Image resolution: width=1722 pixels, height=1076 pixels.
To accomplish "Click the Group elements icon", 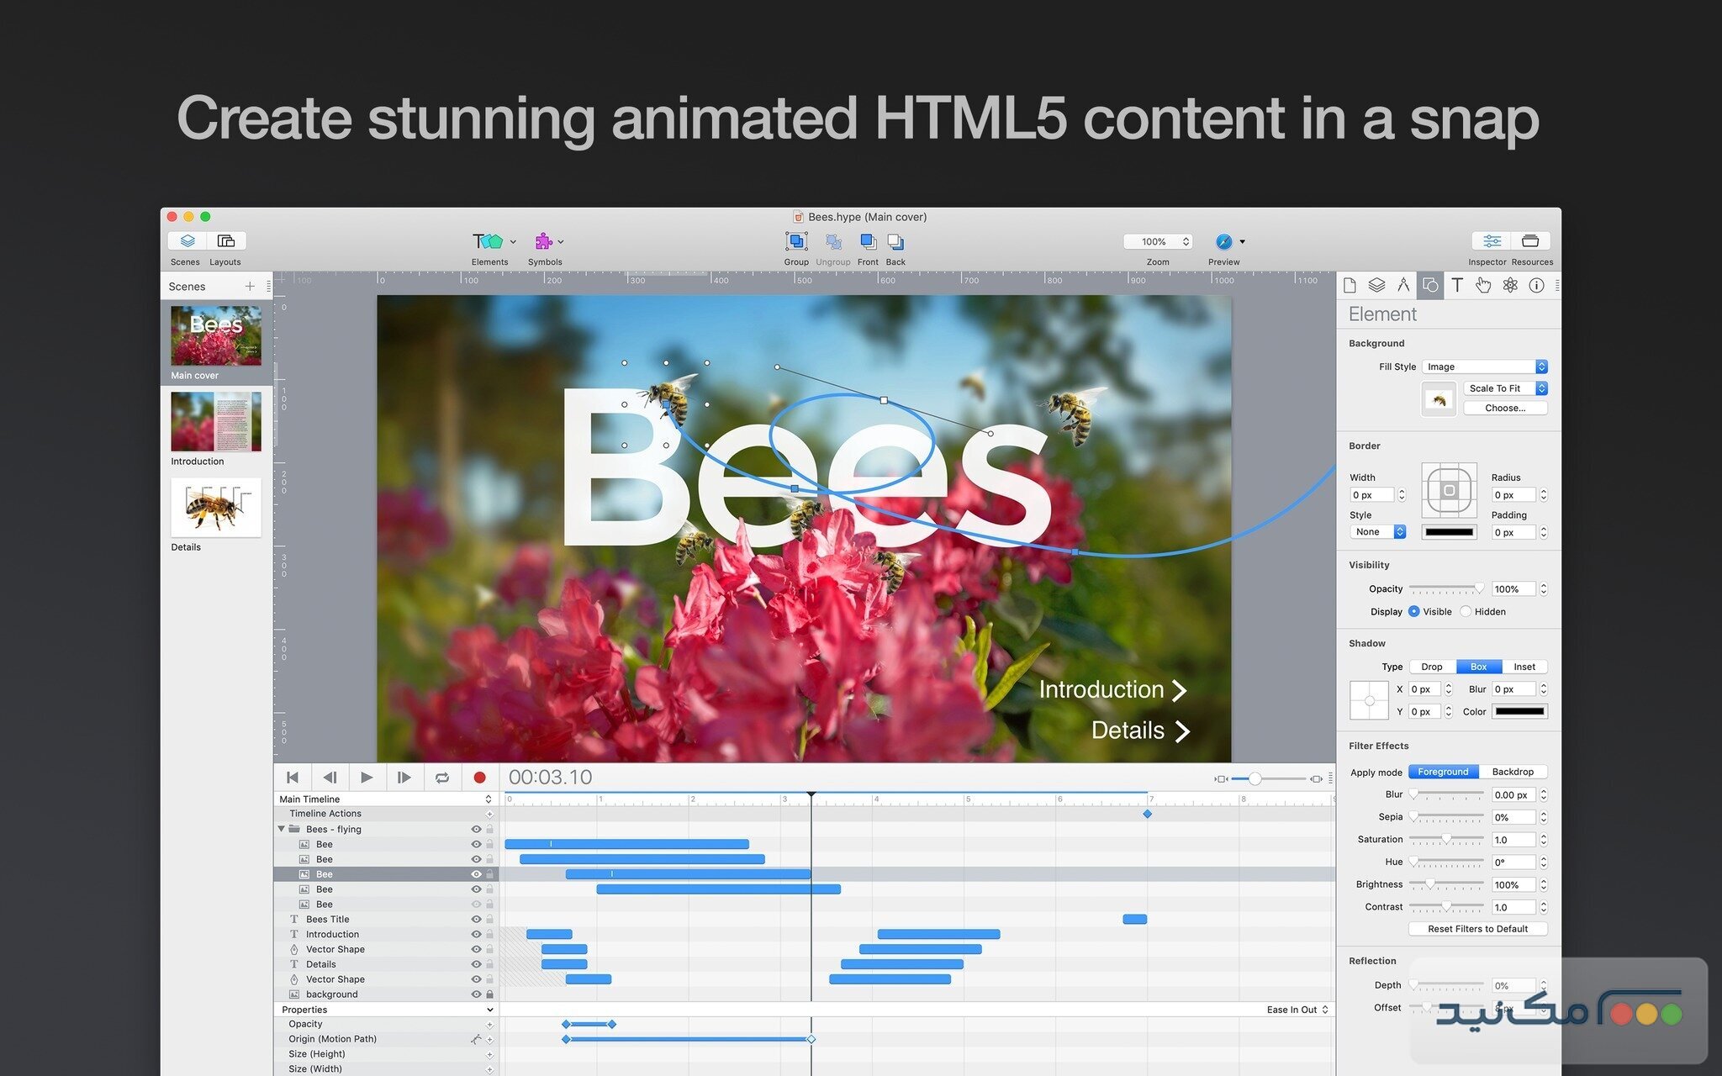I will click(x=795, y=242).
